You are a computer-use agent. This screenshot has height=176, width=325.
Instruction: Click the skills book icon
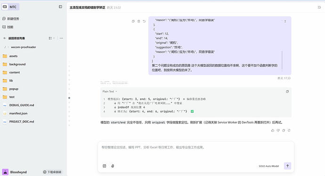pyautogui.click(x=4, y=27)
